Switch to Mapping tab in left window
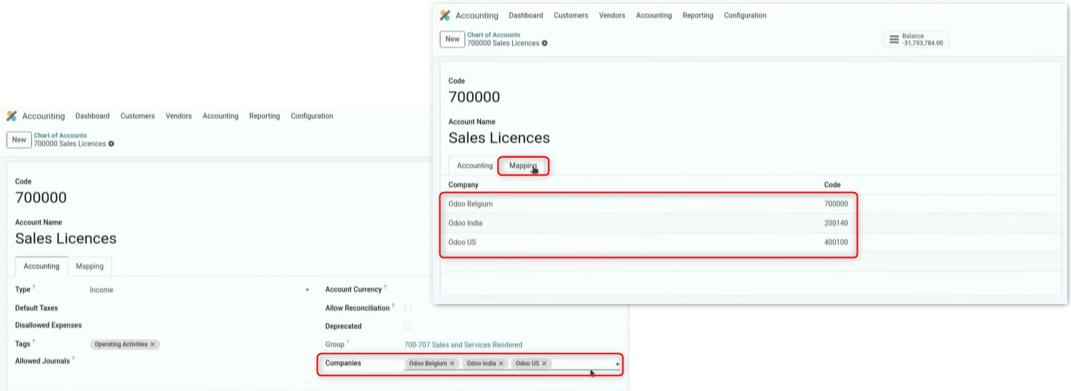 [x=90, y=266]
